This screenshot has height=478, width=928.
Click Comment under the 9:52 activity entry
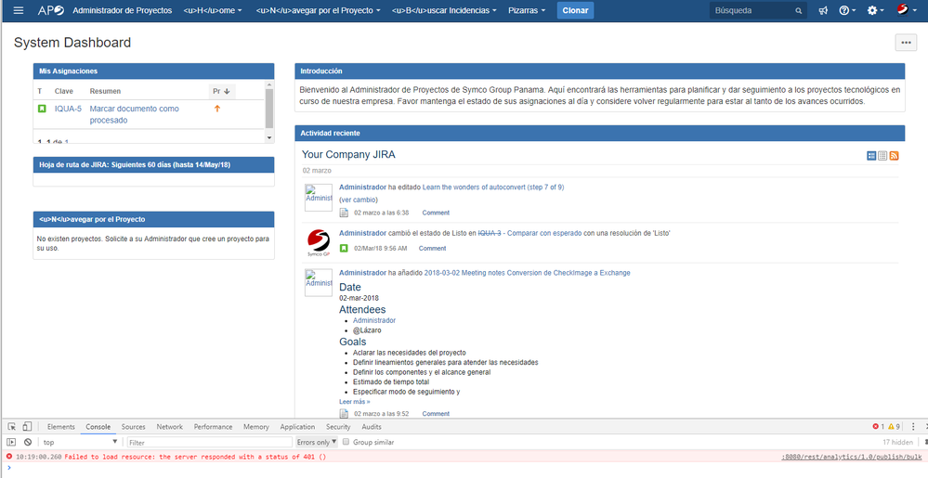click(436, 414)
